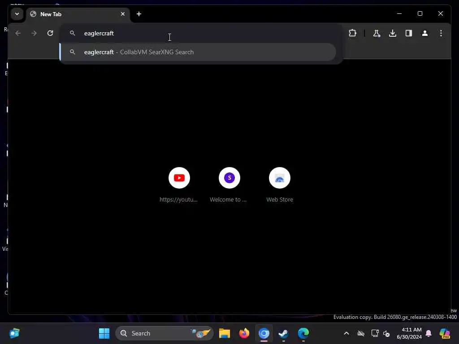Click the Welcome to ... shortcut label
This screenshot has height=344, width=459.
[228, 199]
